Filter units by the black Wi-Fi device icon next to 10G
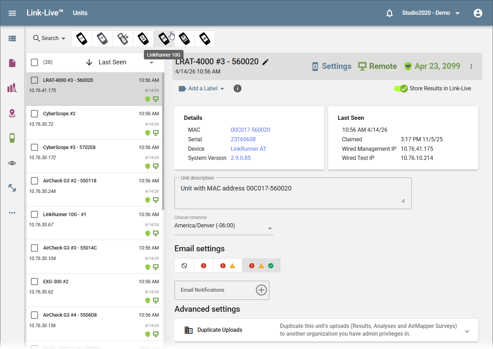 click(x=143, y=39)
